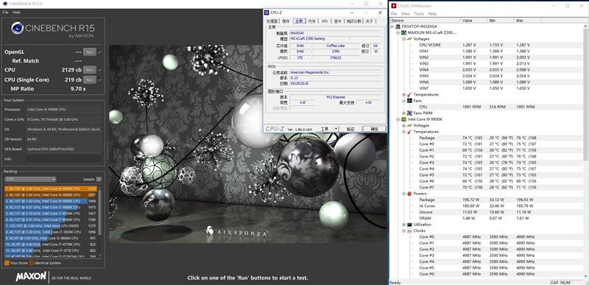This screenshot has width=589, height=285.
Task: Collapse the Clocks section
Action: coord(403,231)
